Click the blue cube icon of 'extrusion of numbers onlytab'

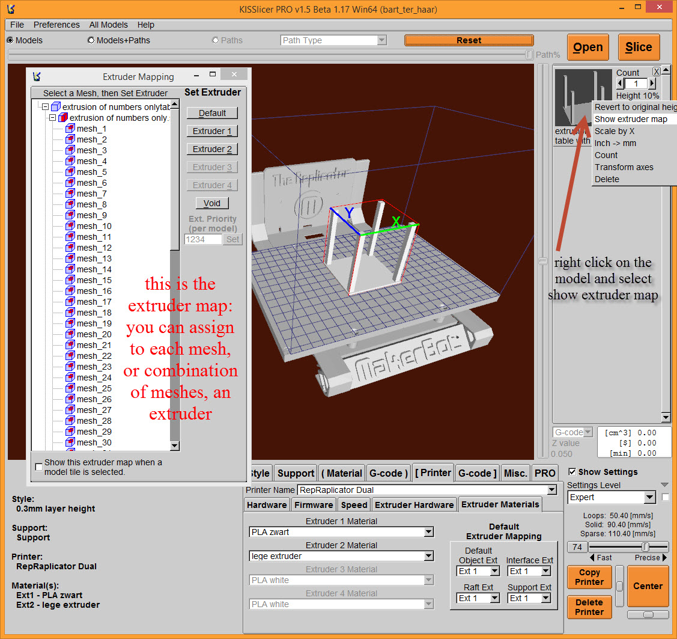pos(56,107)
